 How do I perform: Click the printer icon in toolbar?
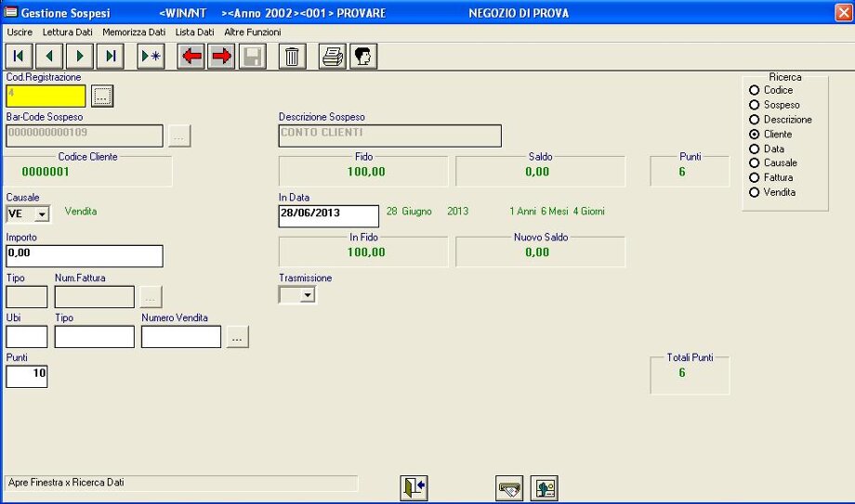click(332, 57)
